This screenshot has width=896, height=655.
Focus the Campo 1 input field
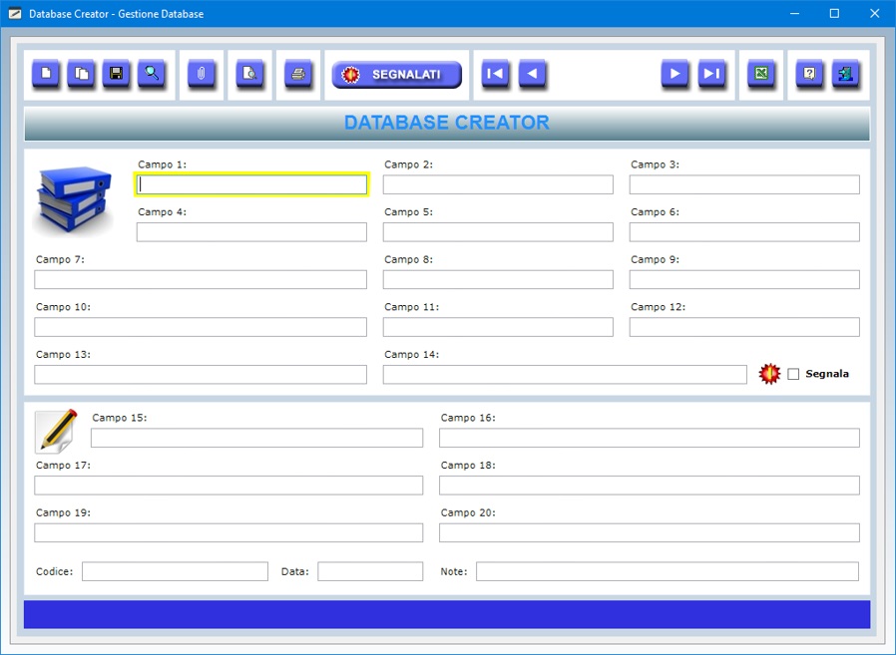251,184
